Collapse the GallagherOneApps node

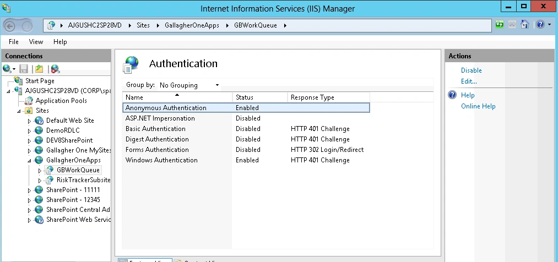[x=30, y=160]
